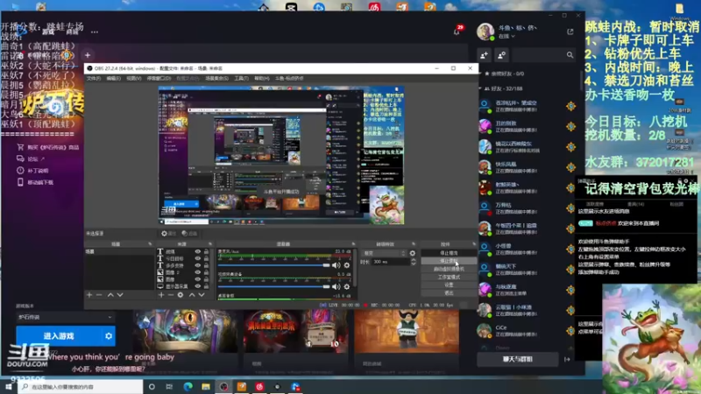Click Battle.net friends search field
The image size is (701, 394).
543,55
